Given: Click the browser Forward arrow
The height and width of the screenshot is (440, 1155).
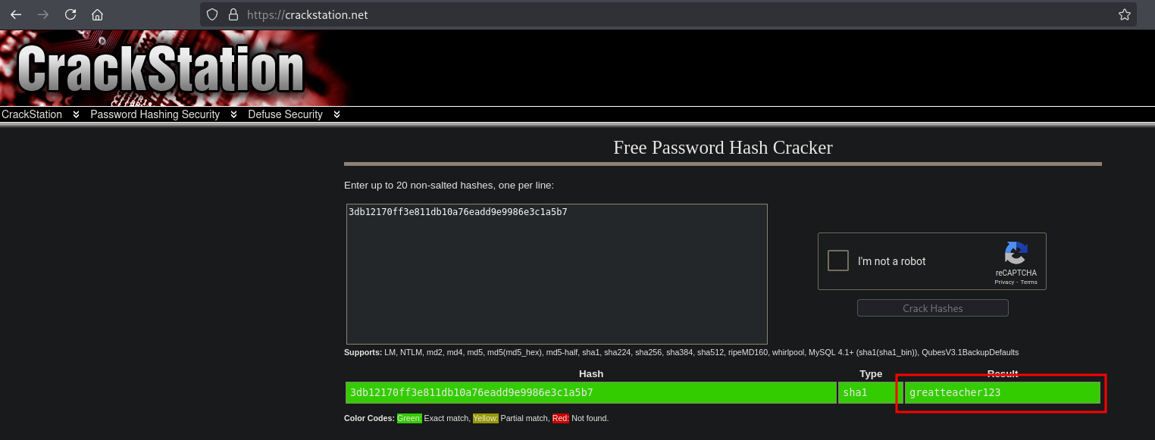Looking at the screenshot, I should (x=43, y=14).
